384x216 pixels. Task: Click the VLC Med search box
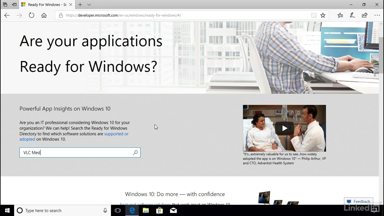point(80,152)
